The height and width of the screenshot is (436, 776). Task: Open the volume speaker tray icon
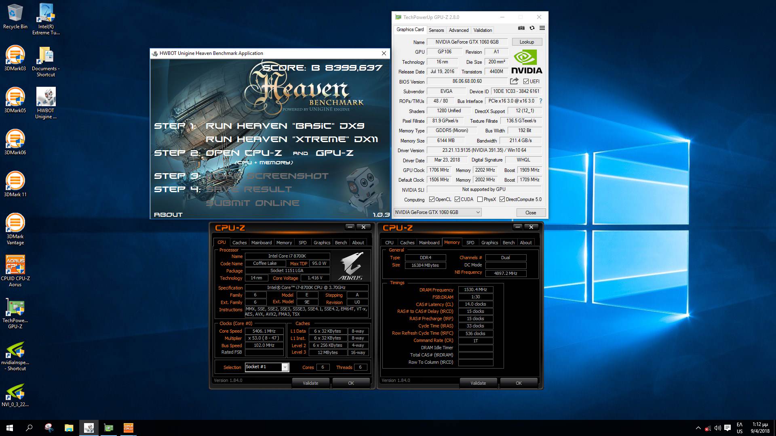[x=717, y=428]
